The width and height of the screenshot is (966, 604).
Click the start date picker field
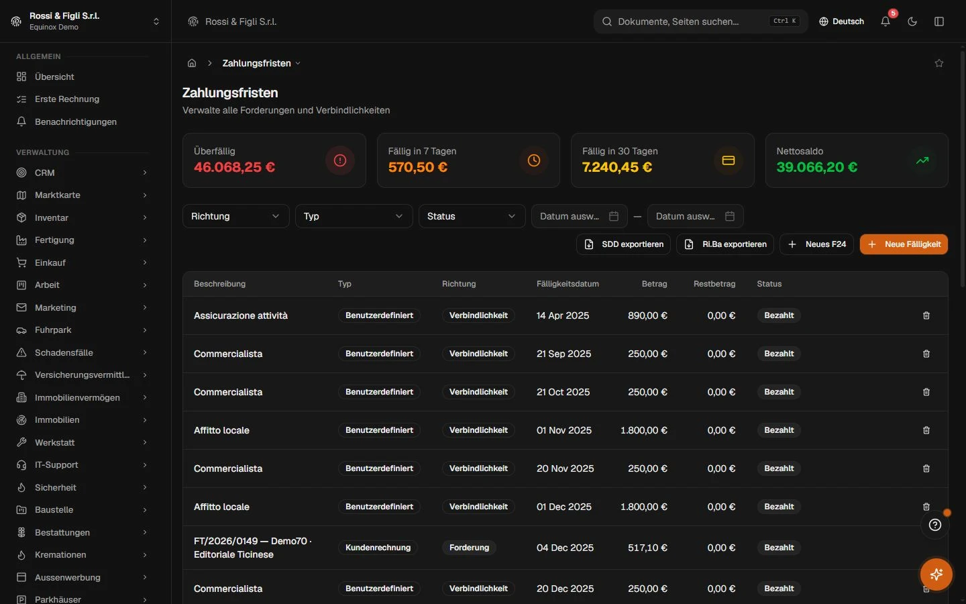pyautogui.click(x=580, y=216)
